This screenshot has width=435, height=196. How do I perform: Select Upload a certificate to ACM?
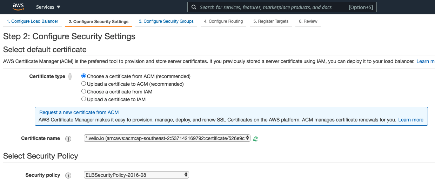[x=83, y=84]
